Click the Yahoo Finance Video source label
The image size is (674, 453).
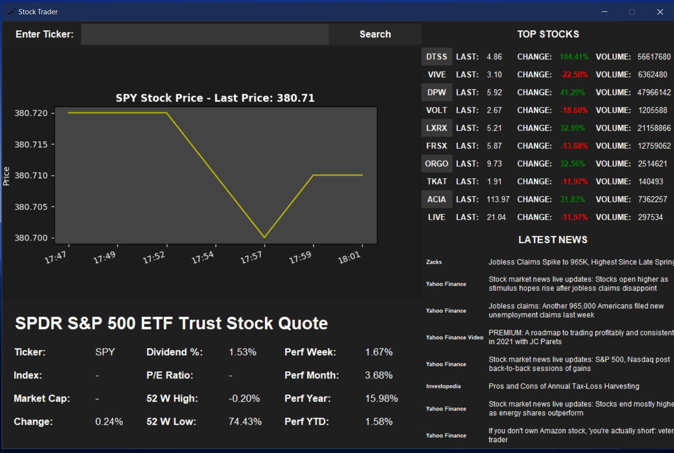pyautogui.click(x=455, y=337)
